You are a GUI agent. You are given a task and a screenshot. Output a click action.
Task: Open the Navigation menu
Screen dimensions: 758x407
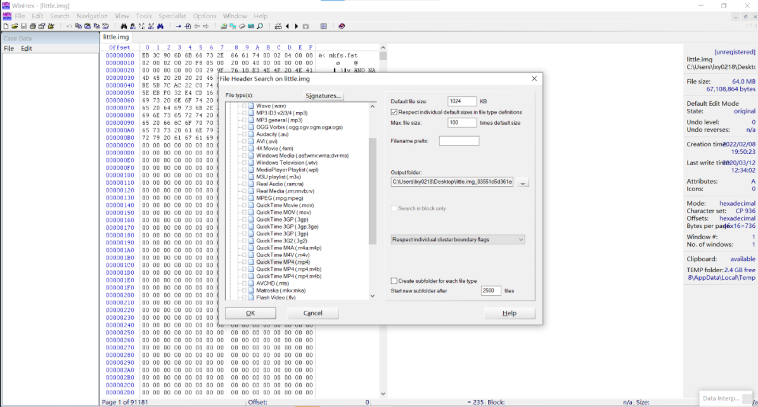point(92,16)
